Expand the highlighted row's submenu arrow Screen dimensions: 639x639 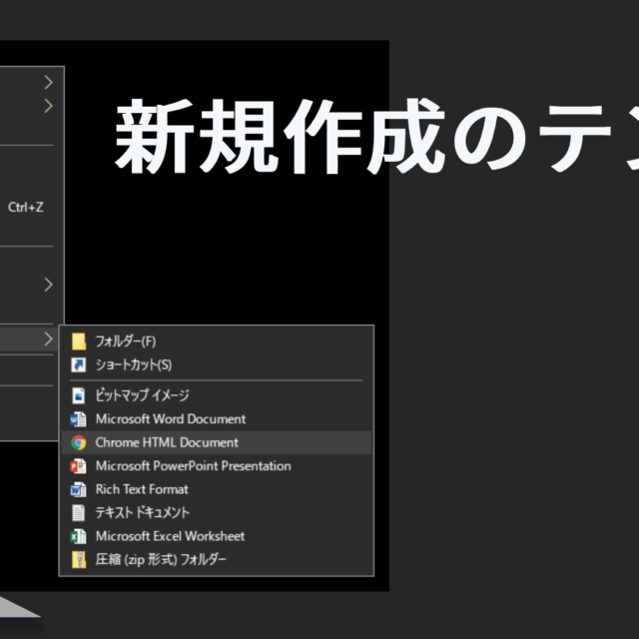pos(49,339)
